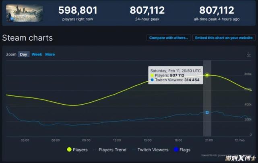
Task: Open the More zoom options
Action: point(50,54)
